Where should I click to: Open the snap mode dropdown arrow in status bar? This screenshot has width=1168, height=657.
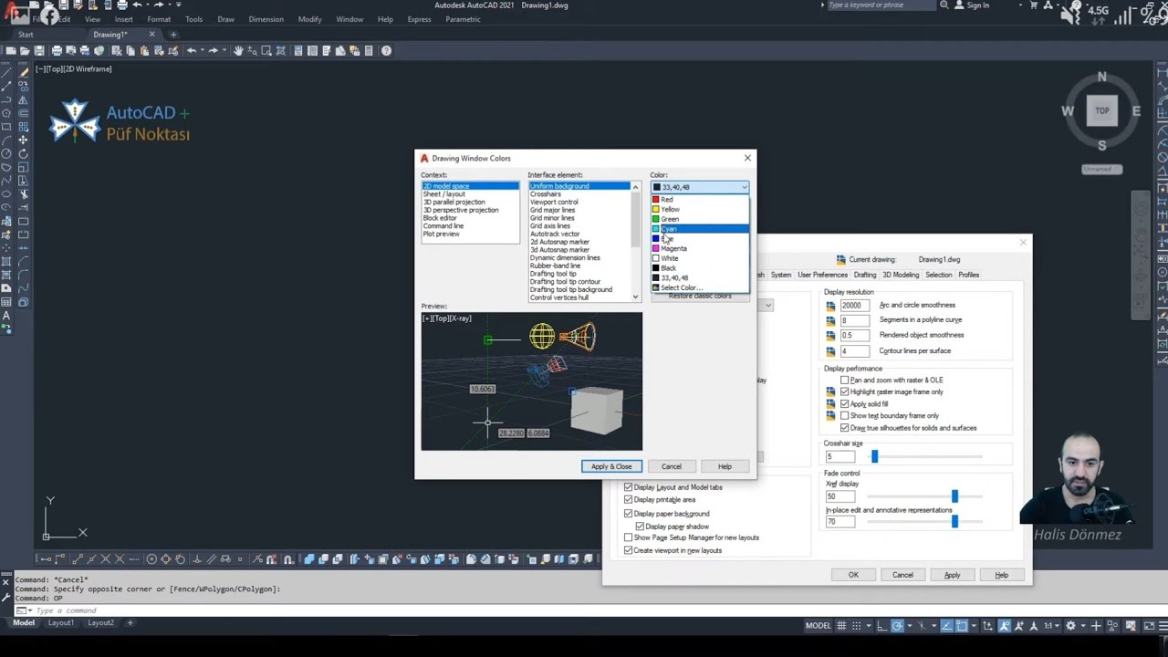point(869,626)
